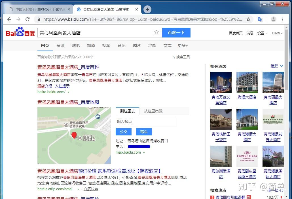Expand the cuxw user dropdown
The height and width of the screenshot is (199, 292).
pyautogui.click(x=277, y=33)
